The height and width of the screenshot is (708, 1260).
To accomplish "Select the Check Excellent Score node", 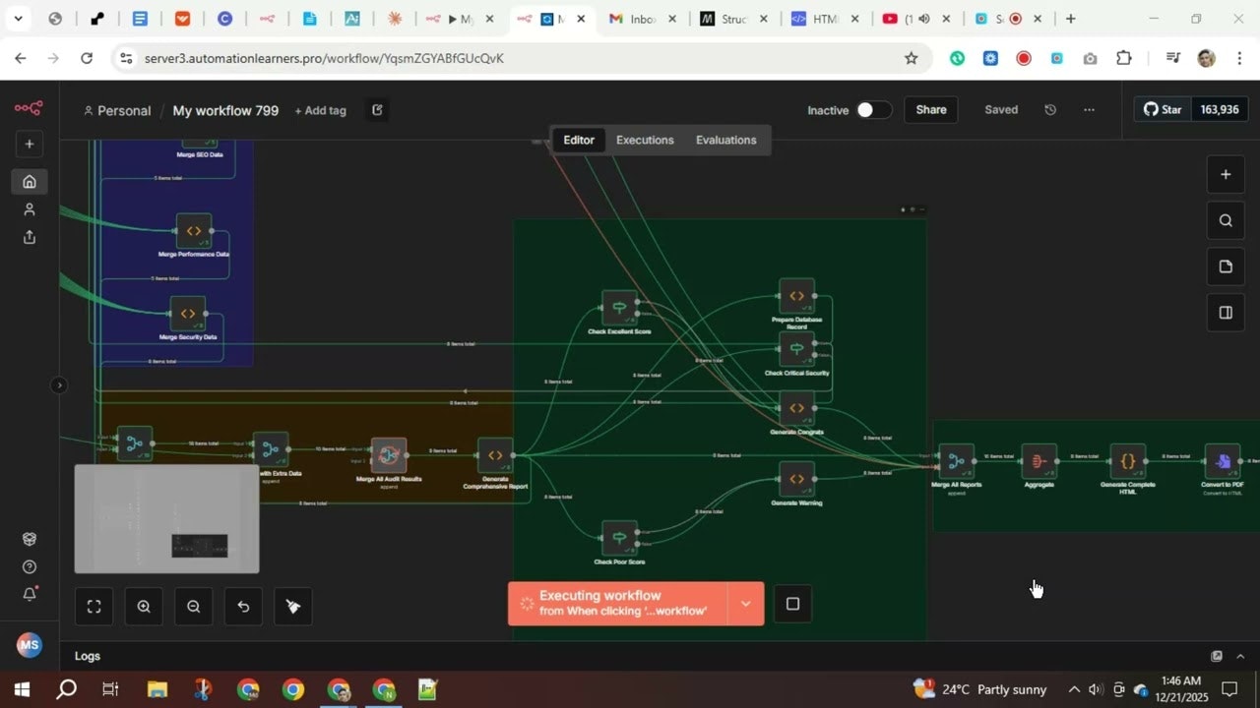I will pyautogui.click(x=619, y=308).
